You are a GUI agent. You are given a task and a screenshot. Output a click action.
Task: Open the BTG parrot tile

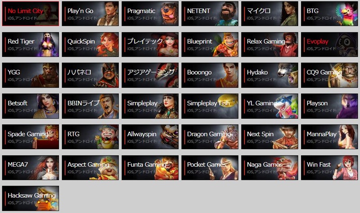(x=329, y=13)
